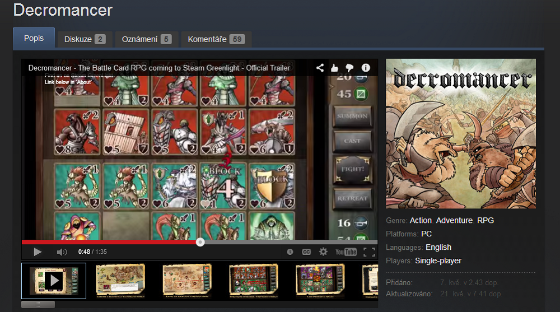This screenshot has height=312, width=560.
Task: Show video info icon
Action: 365,68
